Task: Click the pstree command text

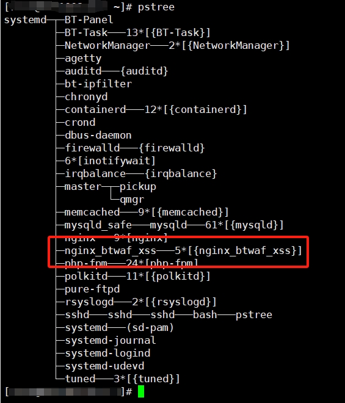Action: click(x=156, y=7)
